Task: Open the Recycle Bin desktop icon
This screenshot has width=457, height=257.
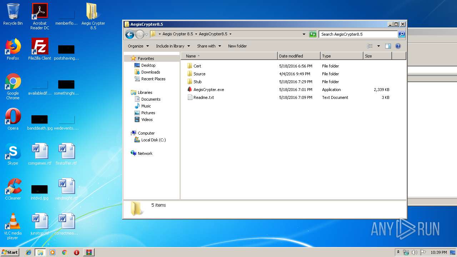Action: tap(13, 14)
